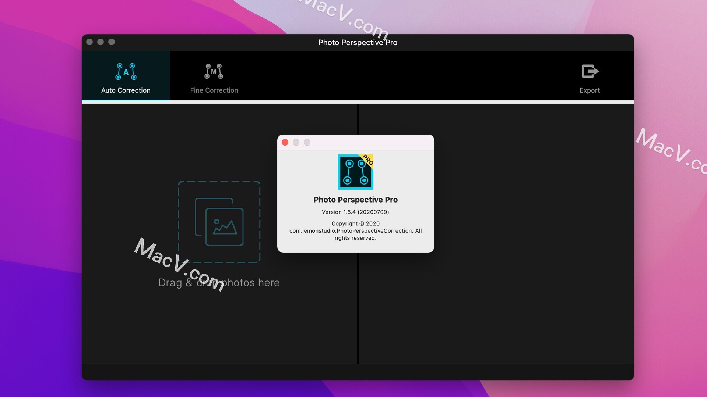Click the minimize button on about dialog
The width and height of the screenshot is (707, 397).
296,142
